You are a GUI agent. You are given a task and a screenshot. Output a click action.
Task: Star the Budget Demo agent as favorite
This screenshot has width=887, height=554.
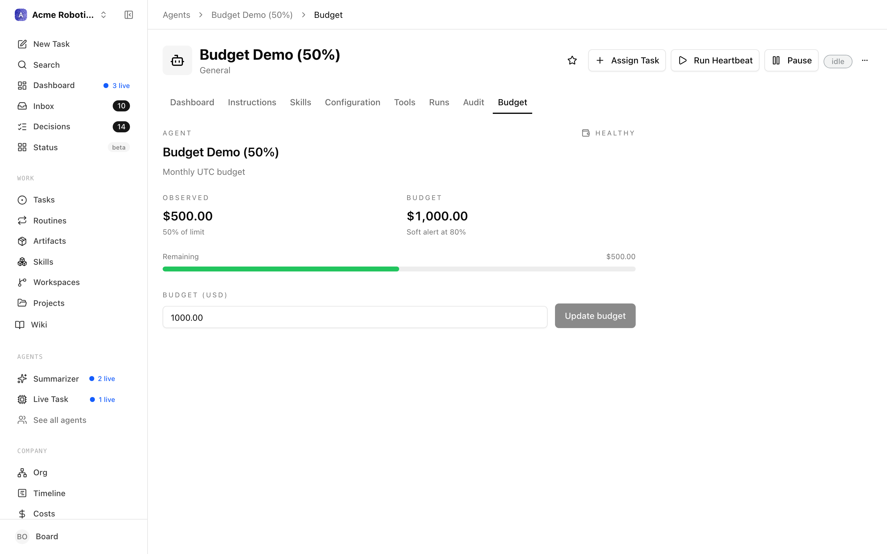point(572,60)
